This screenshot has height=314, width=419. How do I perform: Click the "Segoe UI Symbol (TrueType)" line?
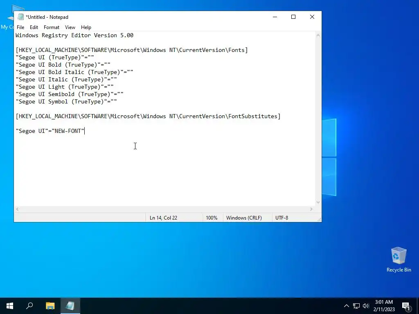pyautogui.click(x=66, y=101)
